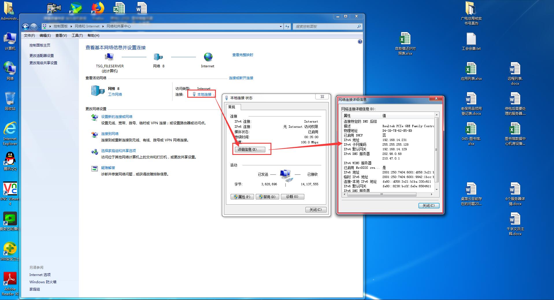Open the 6个服务器详情.docx document
This screenshot has height=300, width=554.
(515, 194)
